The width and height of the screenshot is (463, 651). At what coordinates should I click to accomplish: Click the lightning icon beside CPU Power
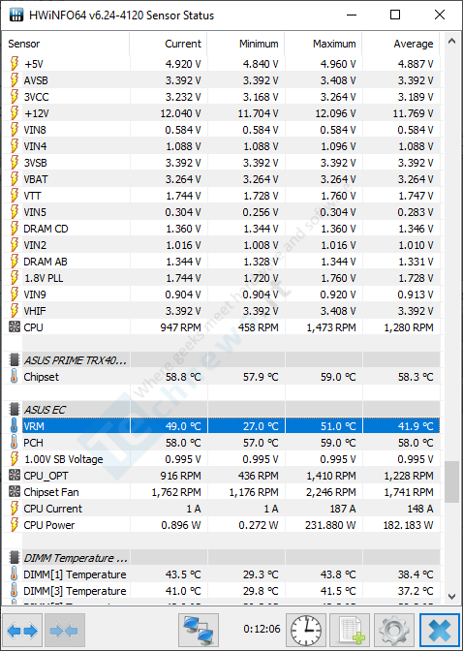point(15,525)
